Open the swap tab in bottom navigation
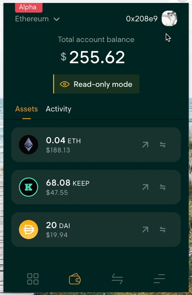Viewport: 192px width, 295px height. [117, 279]
